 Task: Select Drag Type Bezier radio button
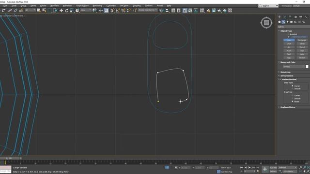[293, 101]
